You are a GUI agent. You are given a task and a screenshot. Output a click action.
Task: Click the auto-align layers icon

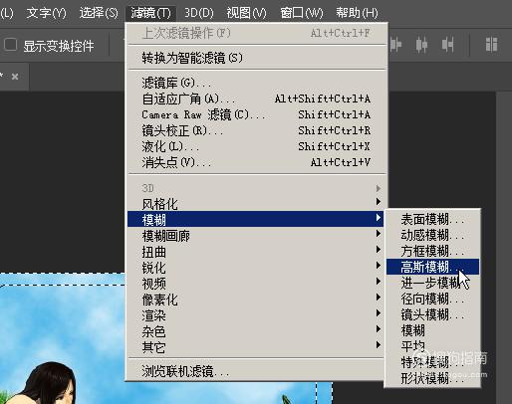(491, 45)
